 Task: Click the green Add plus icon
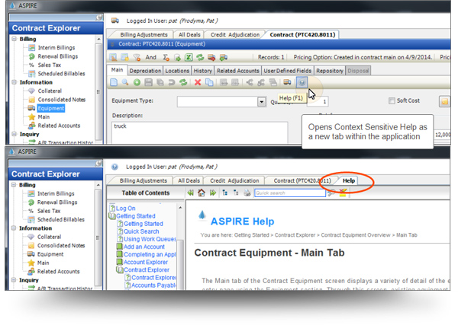pos(137,82)
